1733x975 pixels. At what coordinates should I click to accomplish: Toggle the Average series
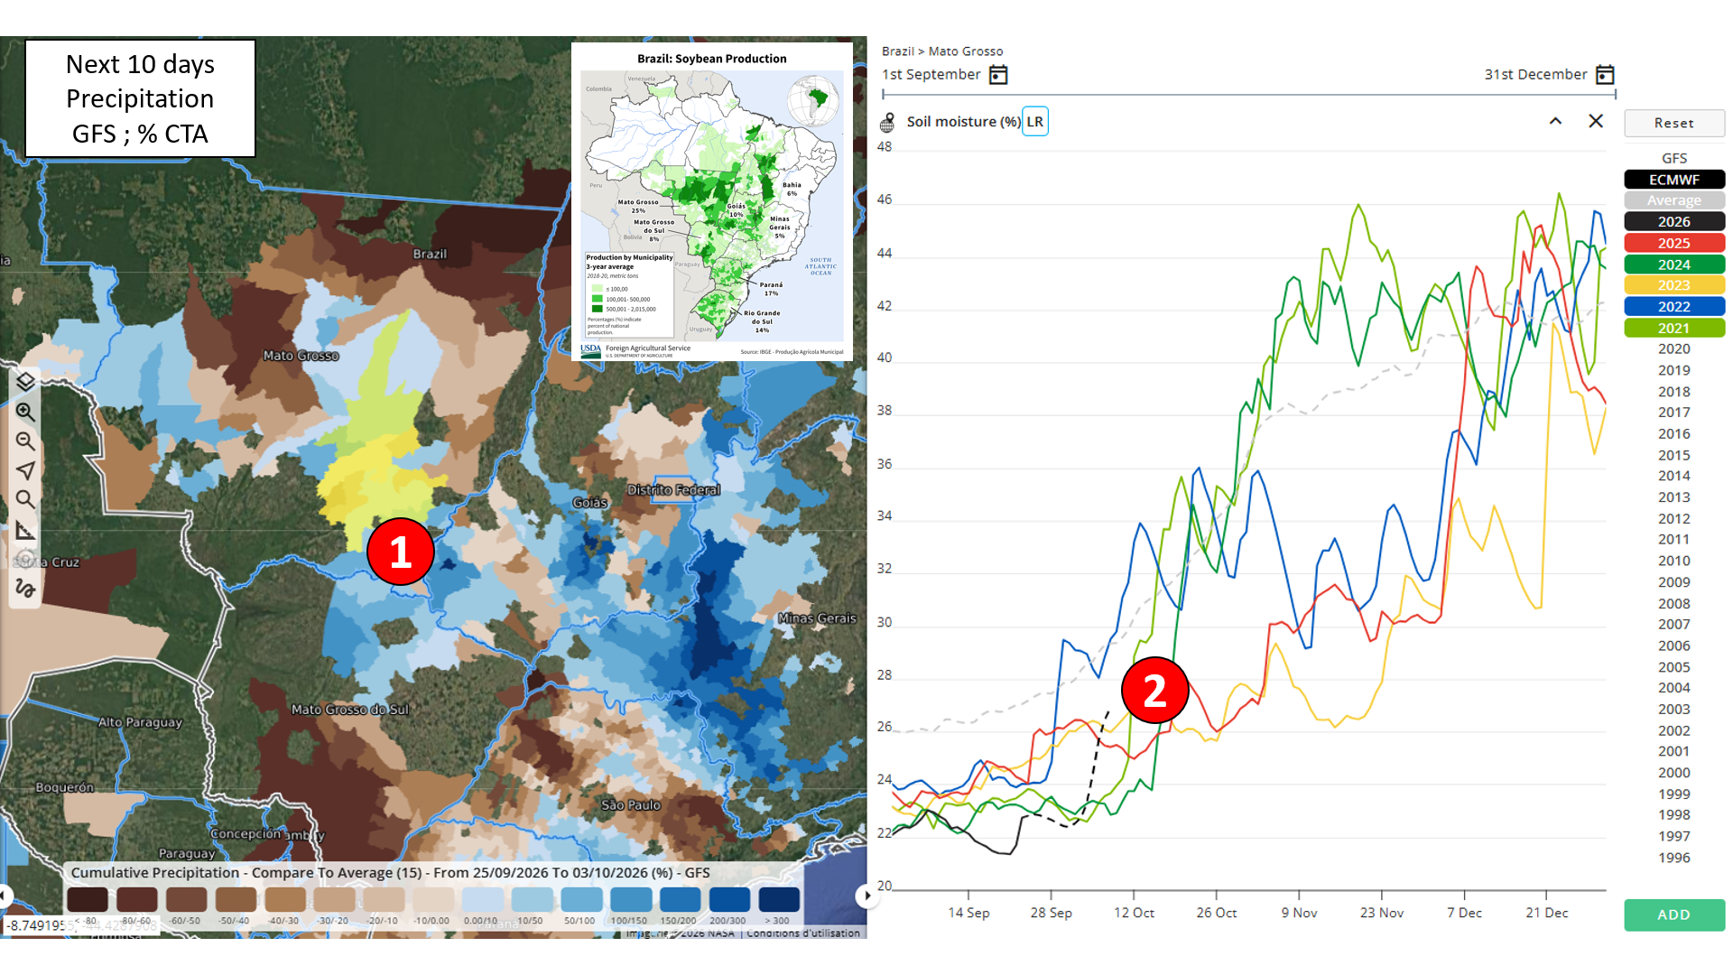coord(1674,200)
